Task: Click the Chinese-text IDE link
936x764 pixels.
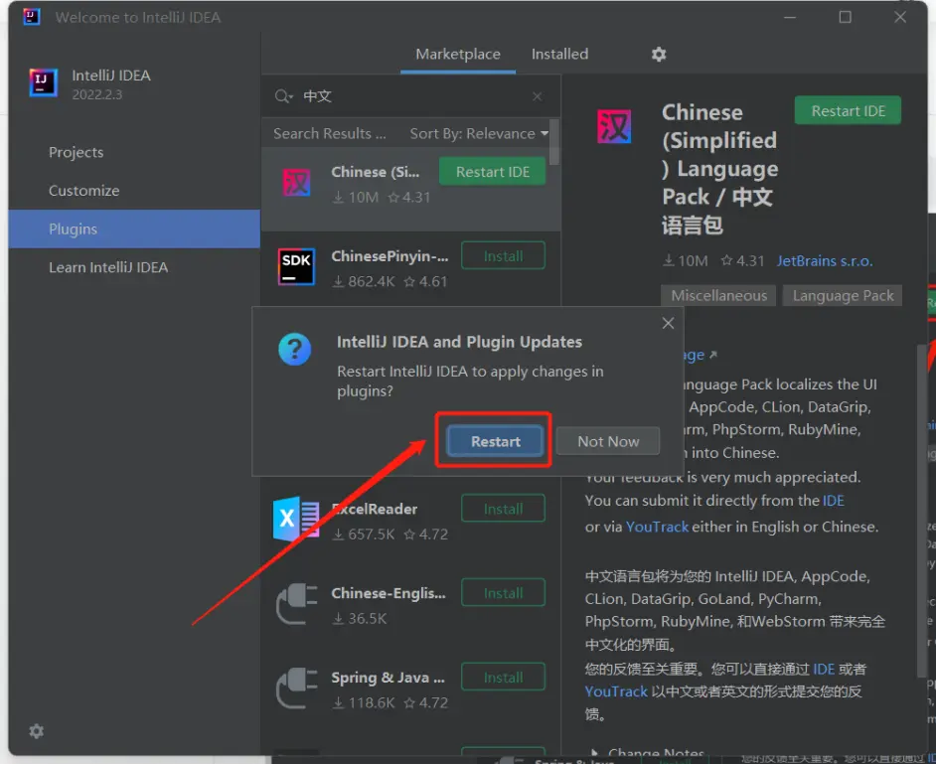Action: [823, 669]
